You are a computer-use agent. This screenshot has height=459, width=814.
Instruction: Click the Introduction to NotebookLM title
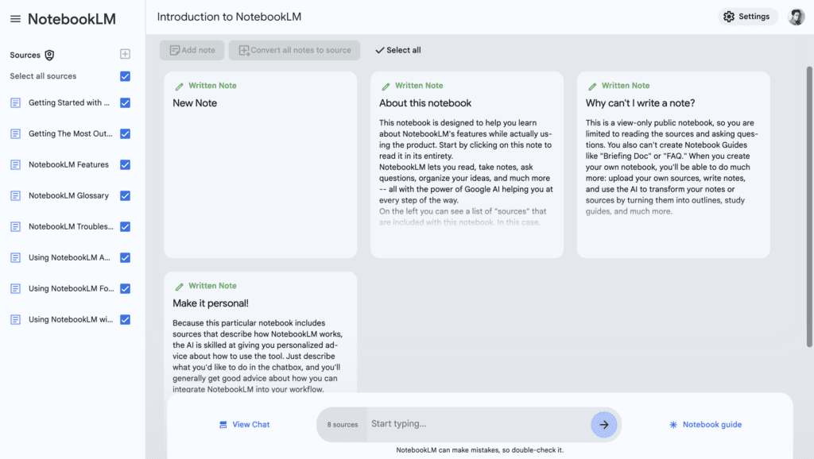coord(229,17)
